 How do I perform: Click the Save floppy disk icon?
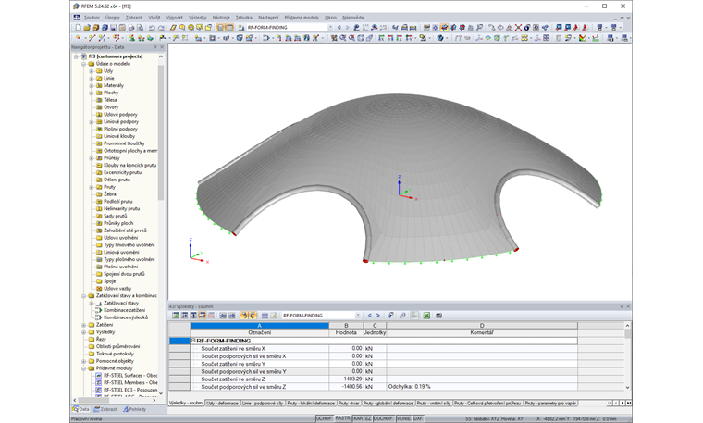tap(113, 28)
